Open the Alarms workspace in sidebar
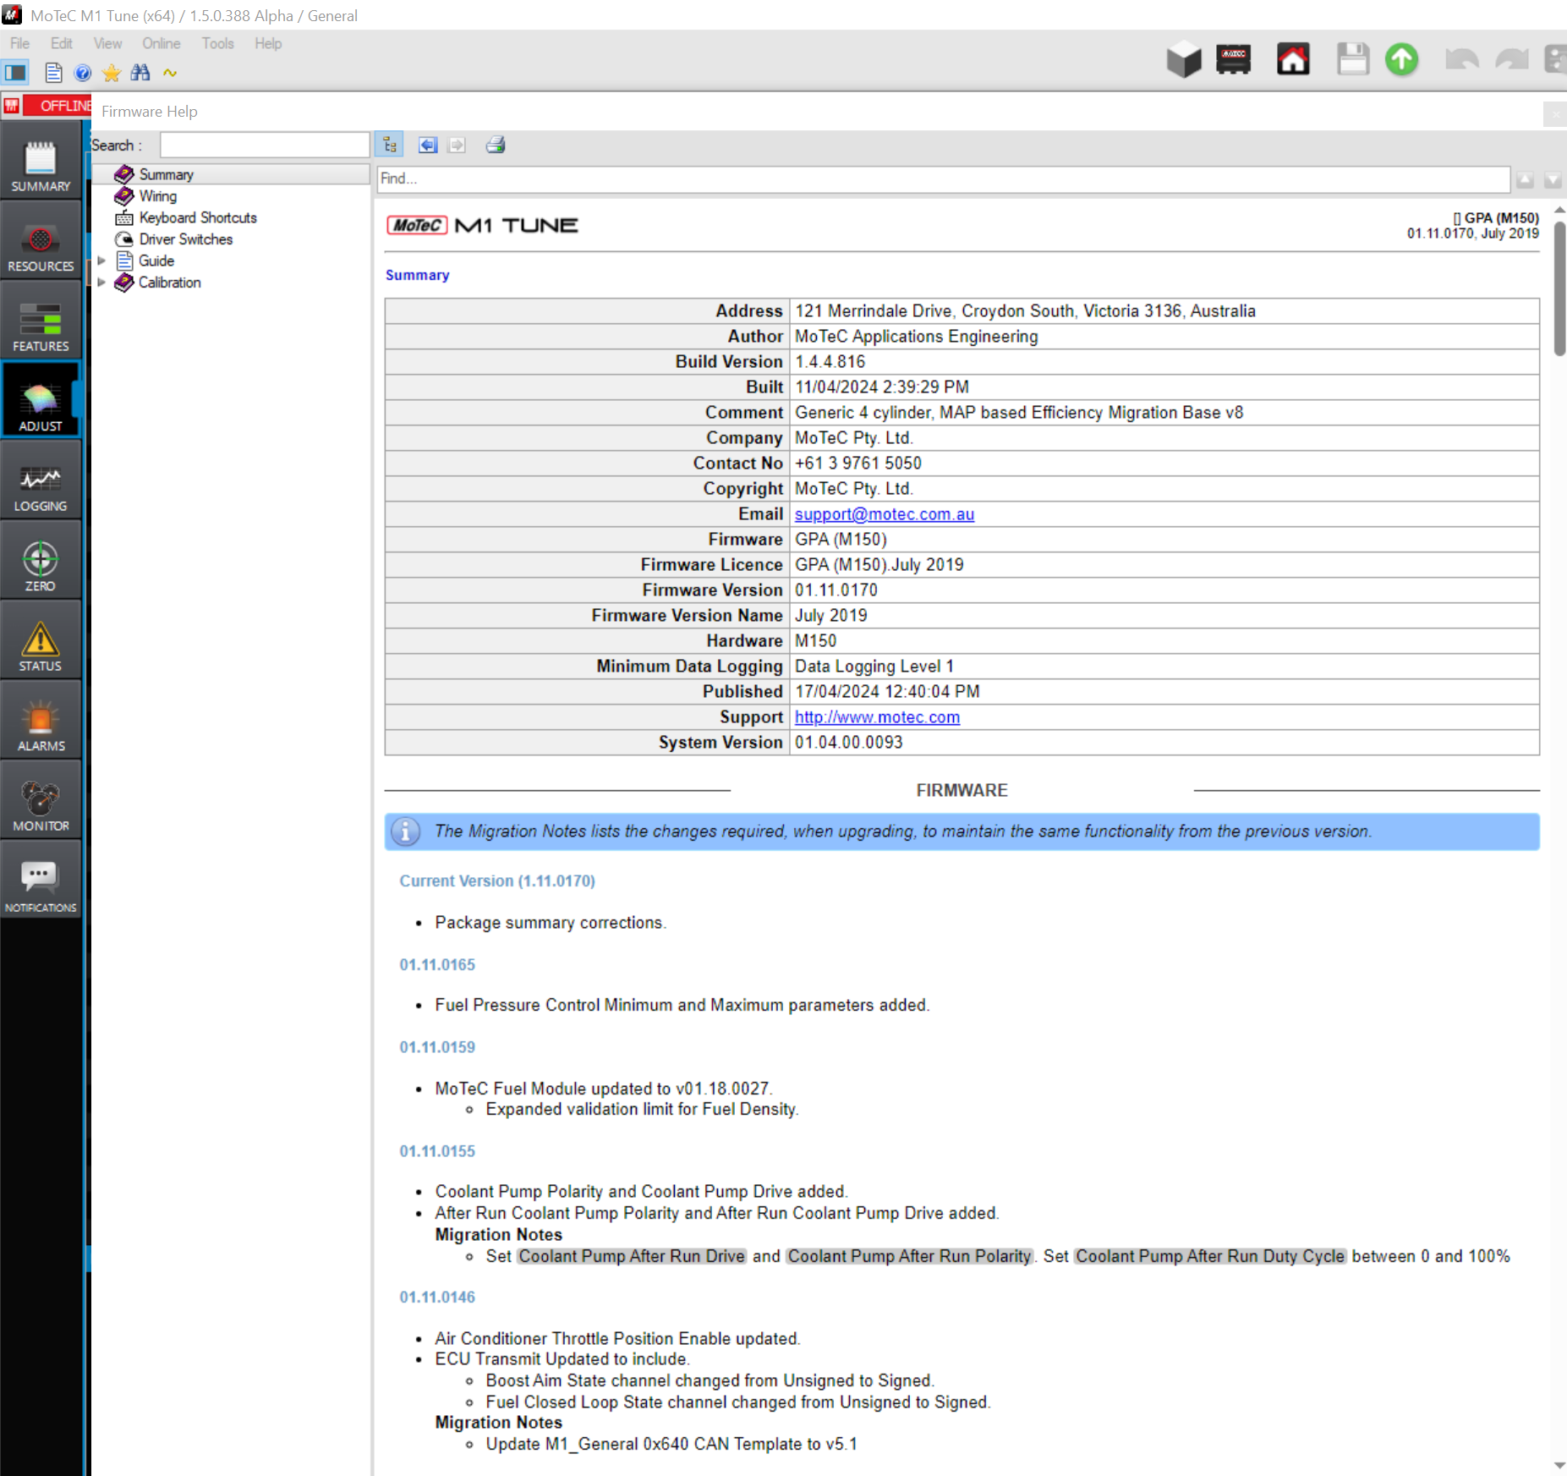Viewport: 1567px width, 1476px height. (41, 727)
